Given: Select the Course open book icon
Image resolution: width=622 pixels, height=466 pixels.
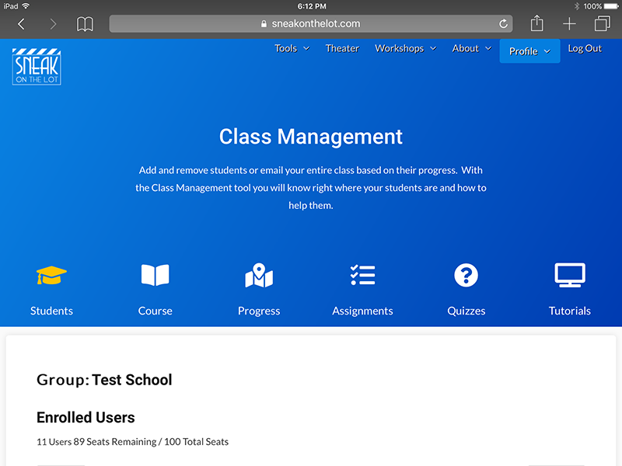Looking at the screenshot, I should 155,275.
